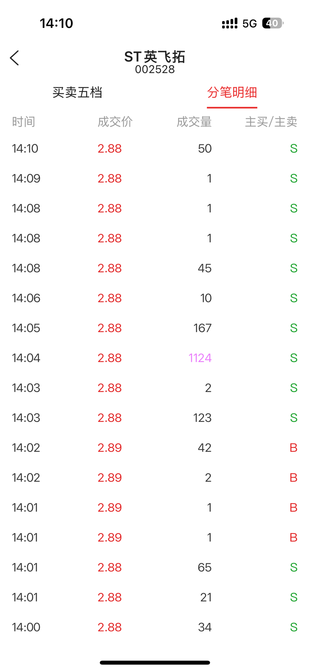Tap the ST英飞拓 stock title
This screenshot has height=671, width=310.
155,57
